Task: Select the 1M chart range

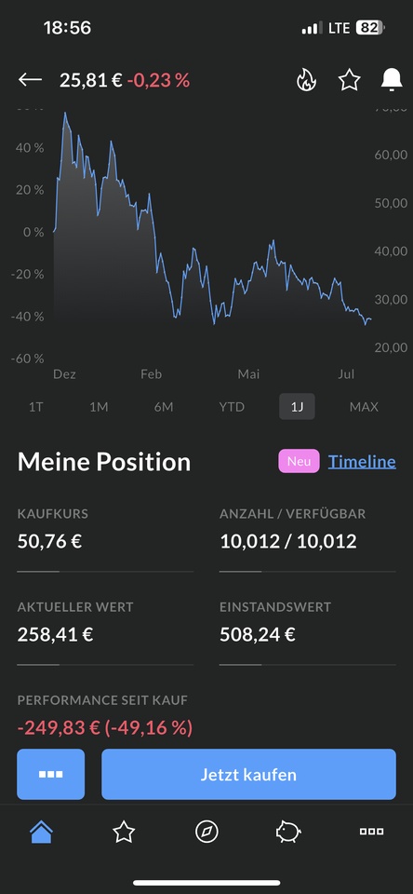Action: [99, 407]
